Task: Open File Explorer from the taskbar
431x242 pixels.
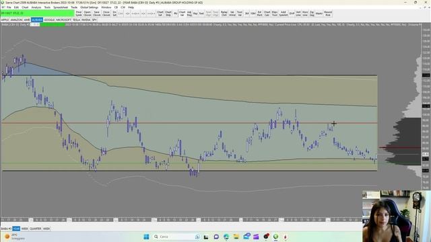Action: (236, 237)
